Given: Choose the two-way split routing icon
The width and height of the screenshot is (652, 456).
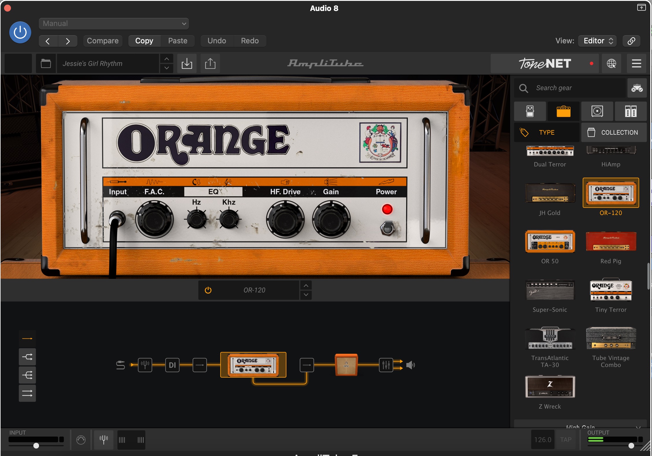Looking at the screenshot, I should (x=27, y=357).
